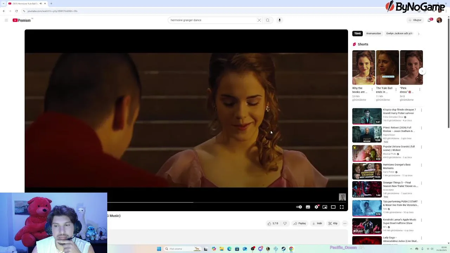This screenshot has height=253, width=450.
Task: Click the magnifier search button
Action: click(x=268, y=20)
